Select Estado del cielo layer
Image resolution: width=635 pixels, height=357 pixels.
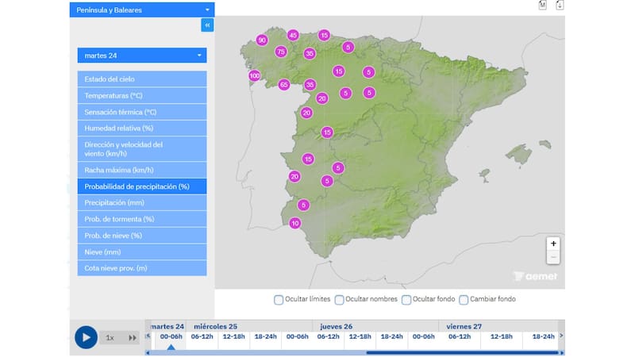click(x=142, y=79)
